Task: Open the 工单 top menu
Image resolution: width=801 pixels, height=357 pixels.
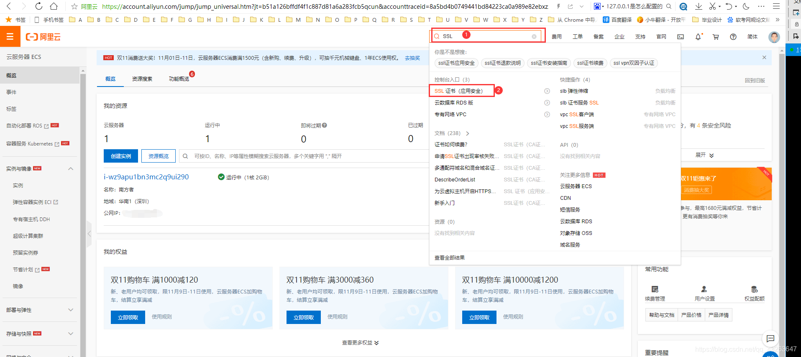Action: (578, 37)
